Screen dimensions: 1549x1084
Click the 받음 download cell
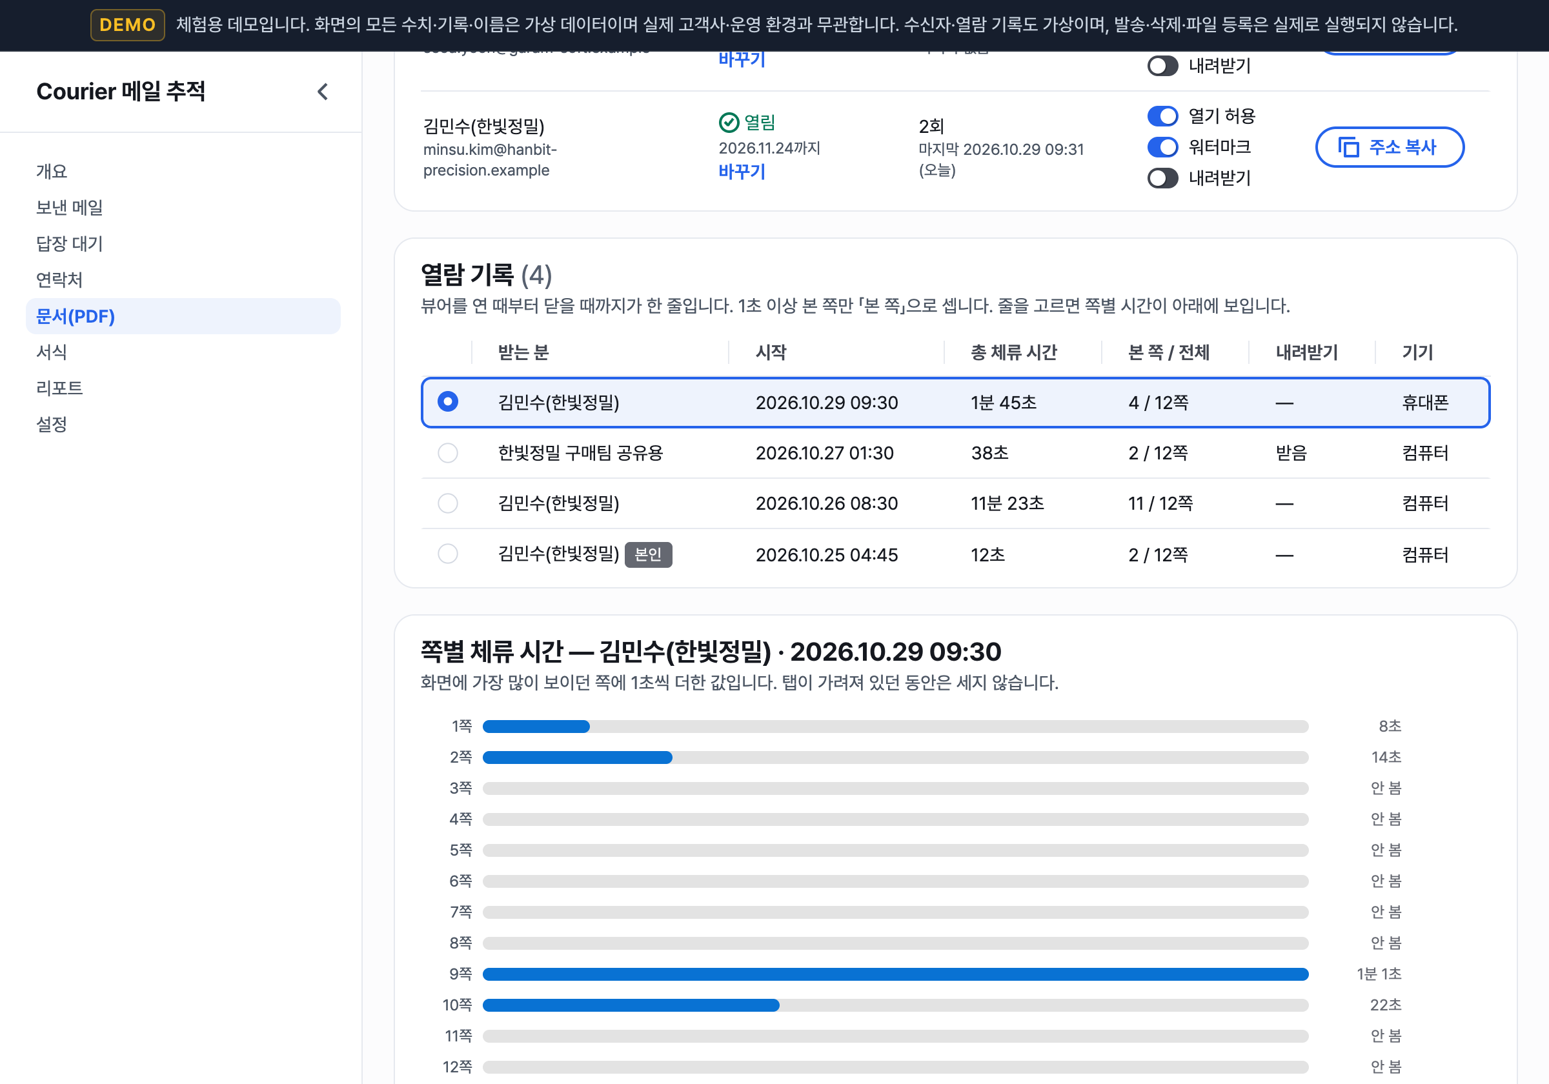[x=1291, y=452]
